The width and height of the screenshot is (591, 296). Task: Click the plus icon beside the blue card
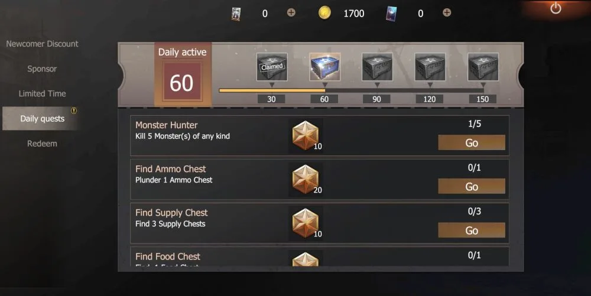(x=447, y=13)
